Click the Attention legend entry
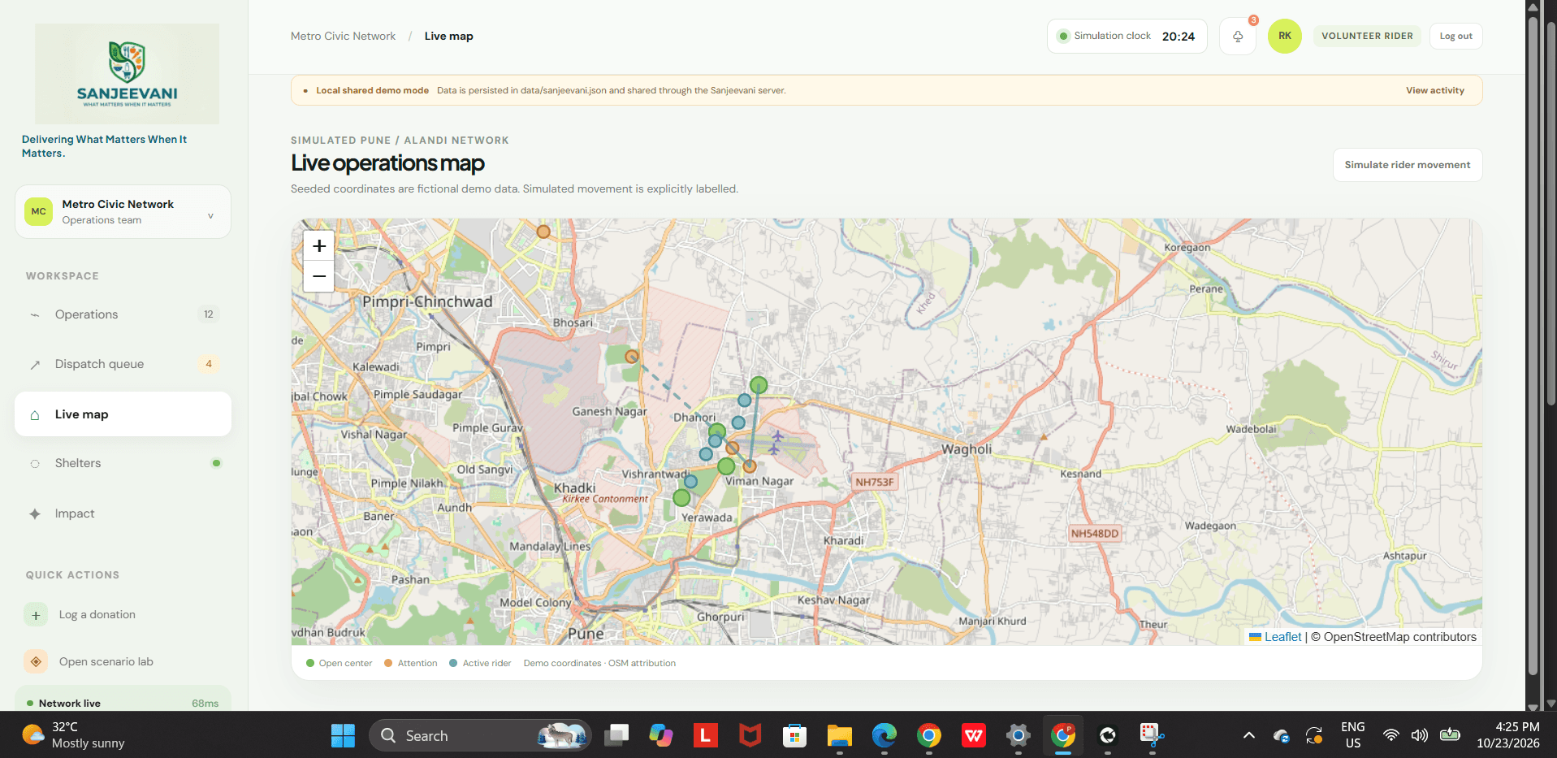 pos(411,664)
